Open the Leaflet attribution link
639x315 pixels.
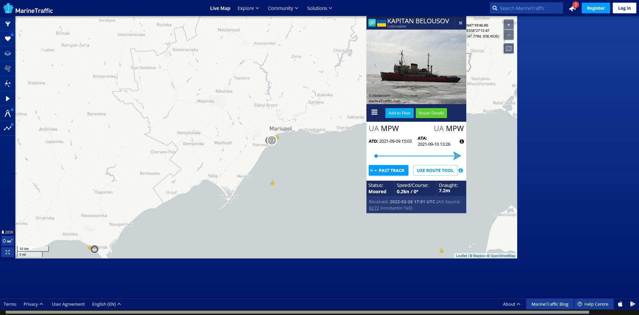click(x=461, y=256)
